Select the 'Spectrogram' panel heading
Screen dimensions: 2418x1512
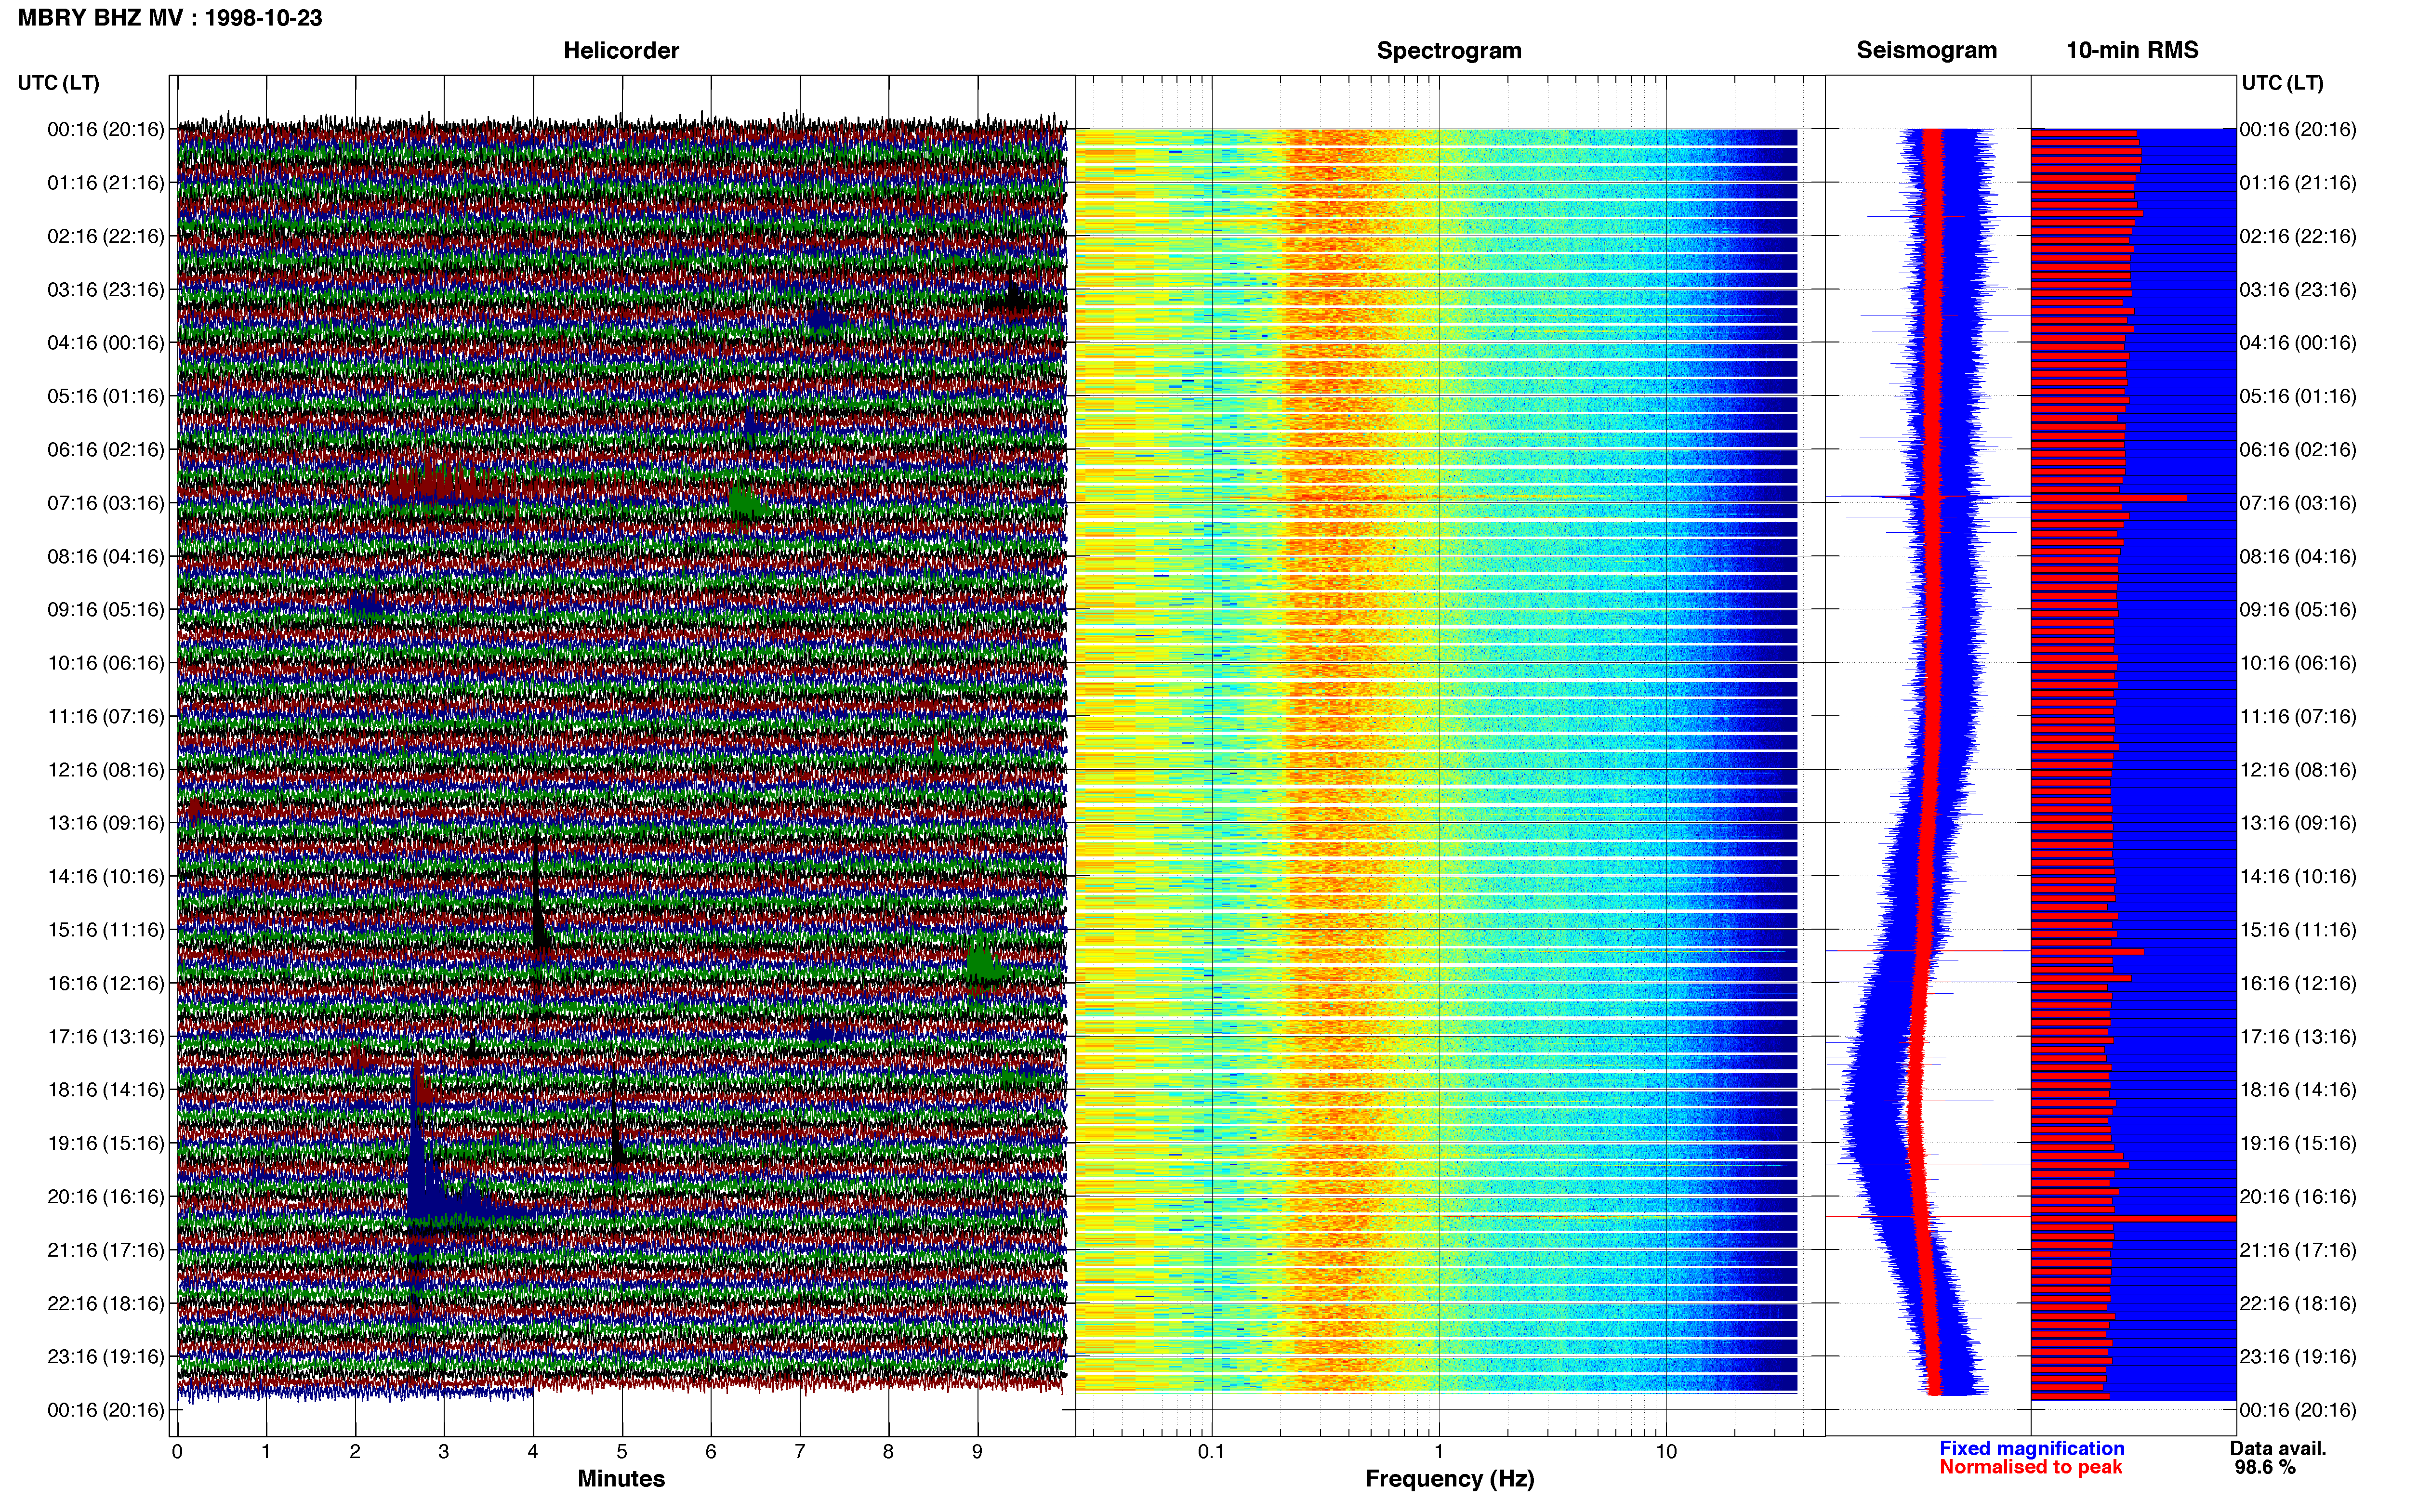point(1449,50)
